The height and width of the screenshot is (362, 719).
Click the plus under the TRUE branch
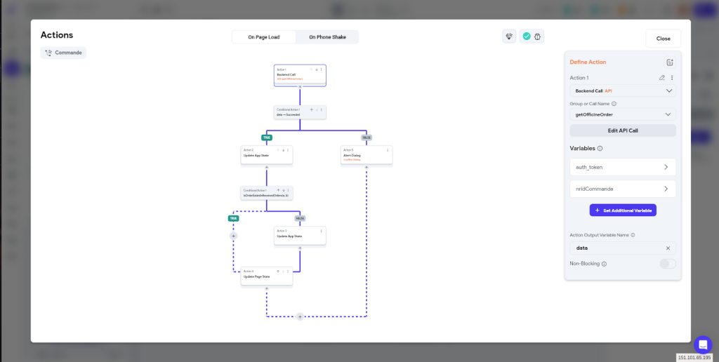[233, 236]
